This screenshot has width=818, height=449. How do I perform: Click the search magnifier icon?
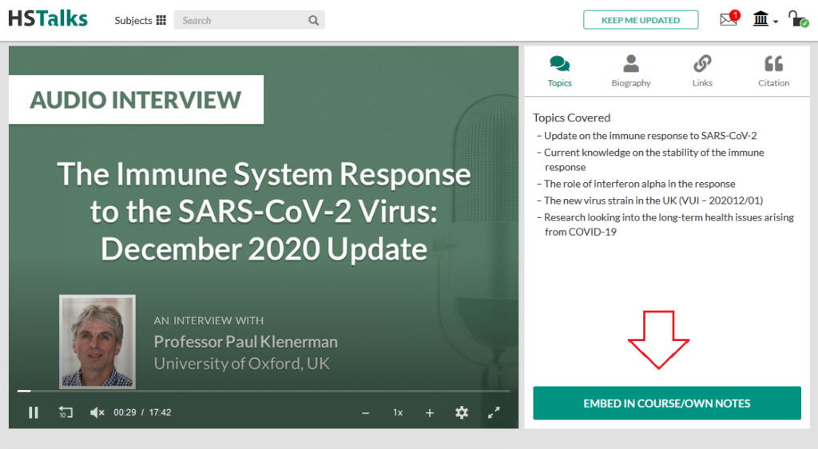(314, 20)
